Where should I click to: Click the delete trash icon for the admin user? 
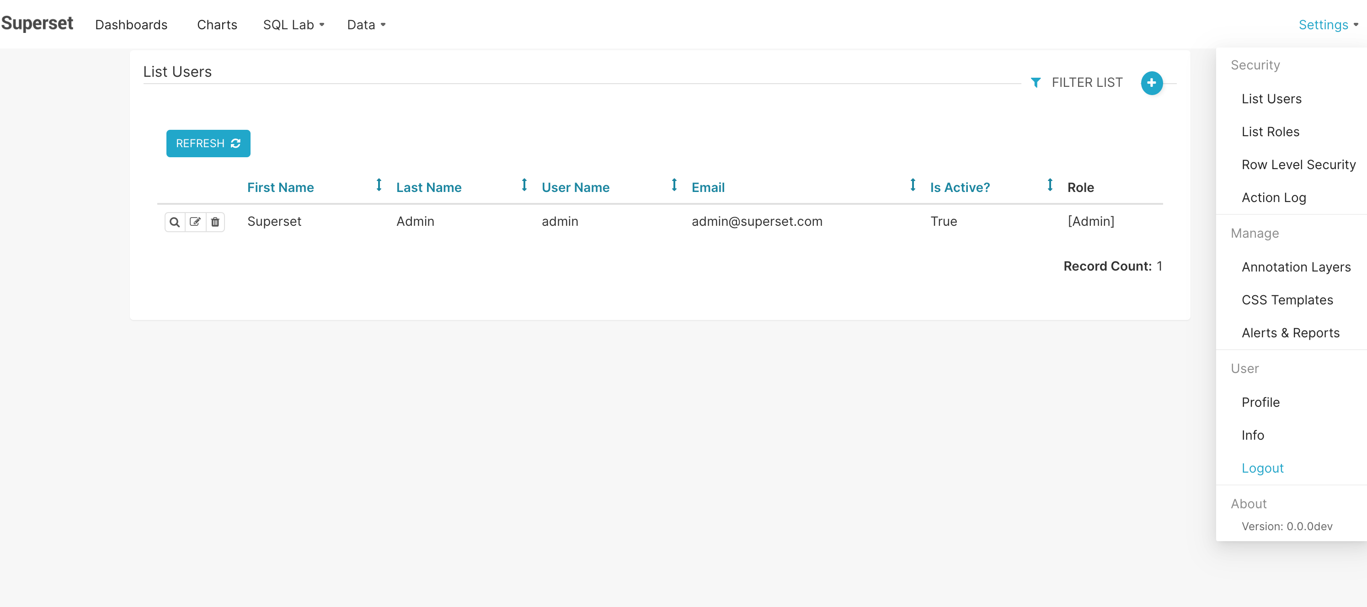point(215,222)
